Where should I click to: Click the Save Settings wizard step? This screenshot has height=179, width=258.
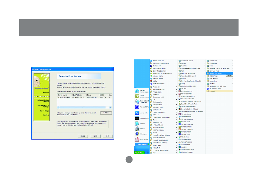pos(44,111)
